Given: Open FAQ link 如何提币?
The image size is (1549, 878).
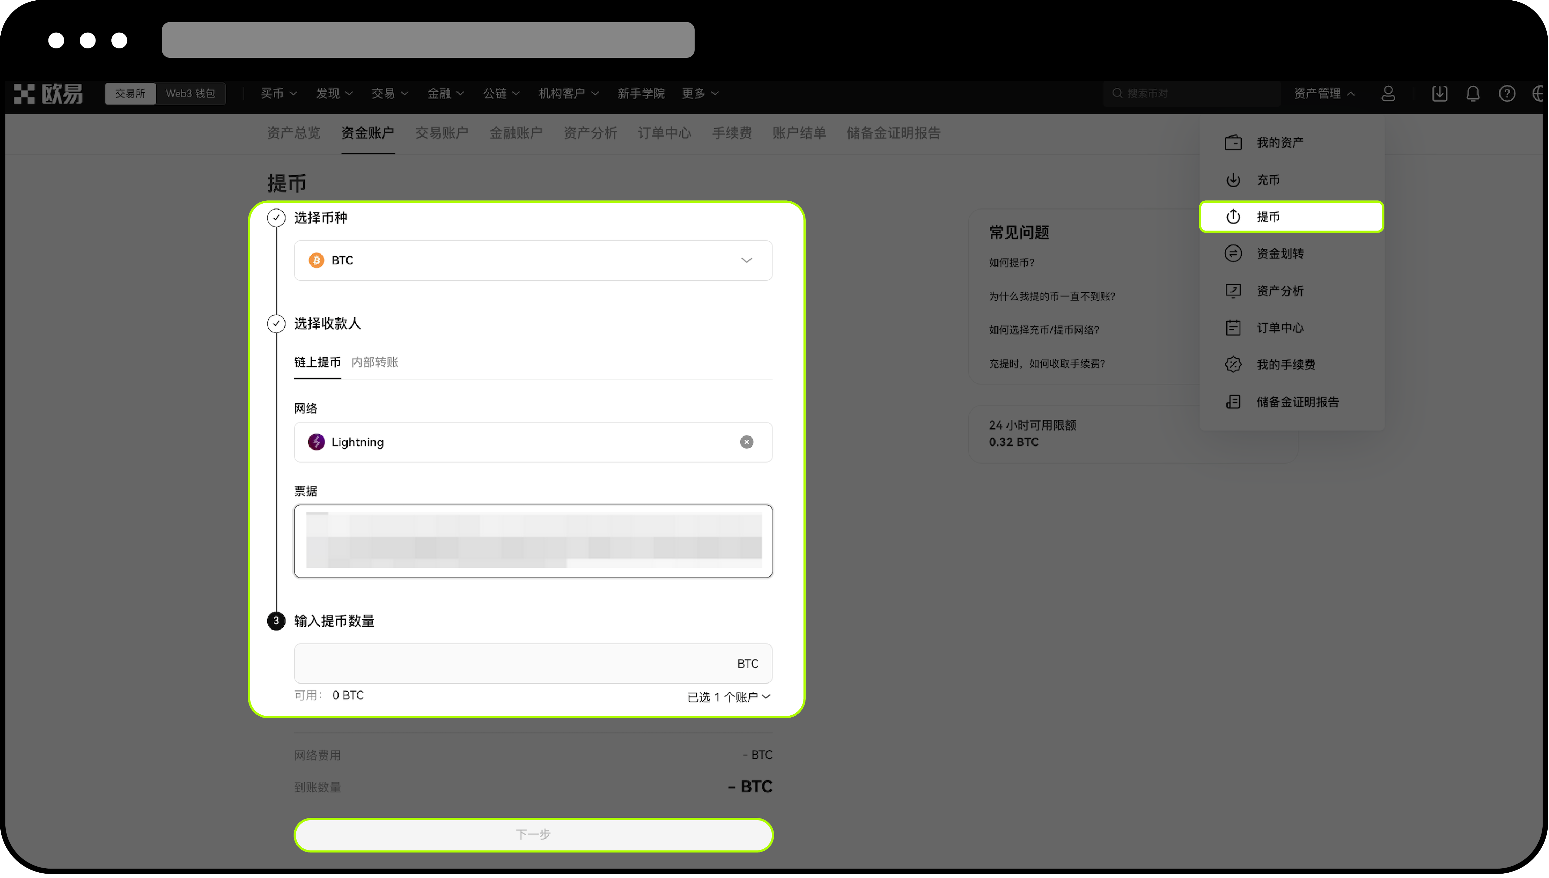Looking at the screenshot, I should tap(1012, 262).
